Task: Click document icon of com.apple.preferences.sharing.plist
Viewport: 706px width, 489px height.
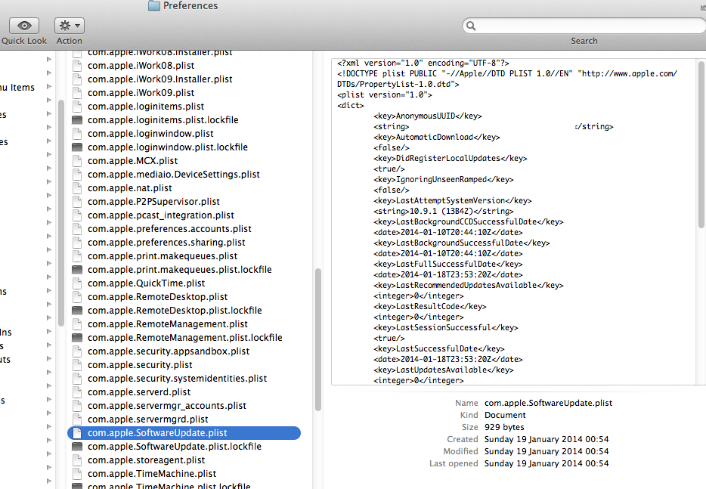Action: click(x=77, y=243)
